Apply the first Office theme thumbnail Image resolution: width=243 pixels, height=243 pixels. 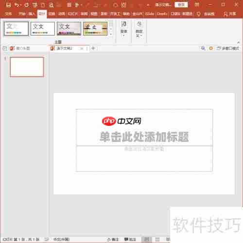click(x=16, y=29)
